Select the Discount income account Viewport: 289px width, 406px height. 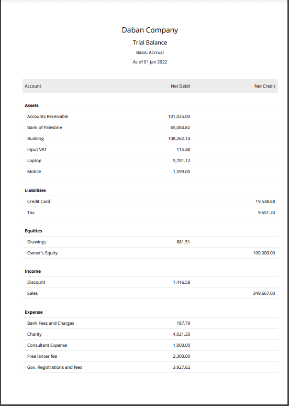point(36,282)
